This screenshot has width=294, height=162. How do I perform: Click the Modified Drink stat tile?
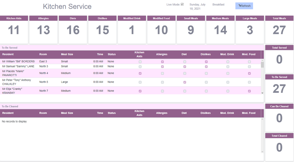(132, 30)
